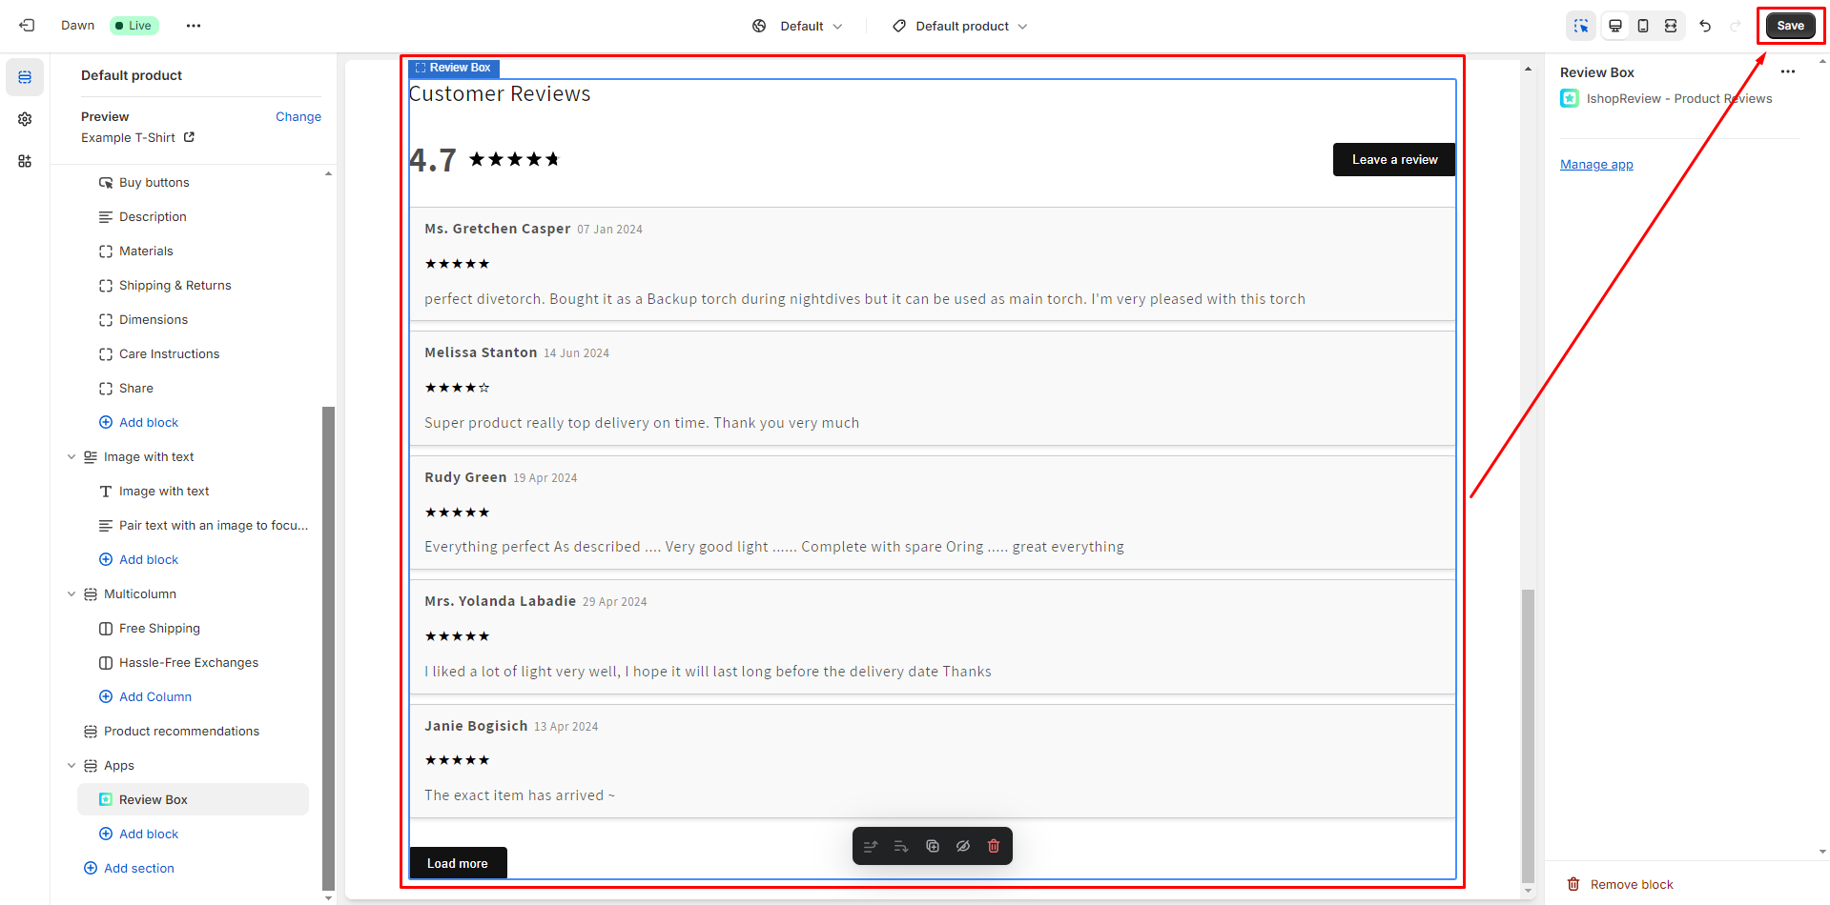Switch to mobile preview icon
Viewport: 1830px width, 905px height.
tap(1642, 26)
